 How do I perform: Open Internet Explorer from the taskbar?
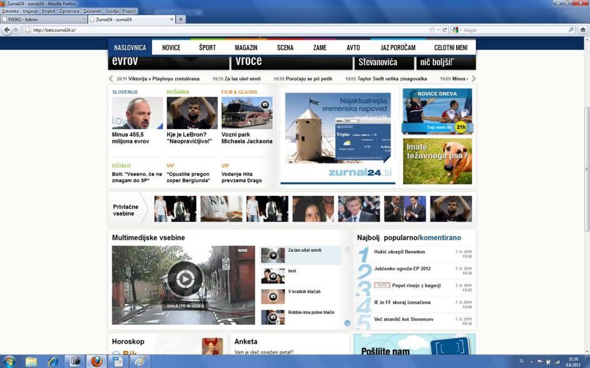click(53, 361)
